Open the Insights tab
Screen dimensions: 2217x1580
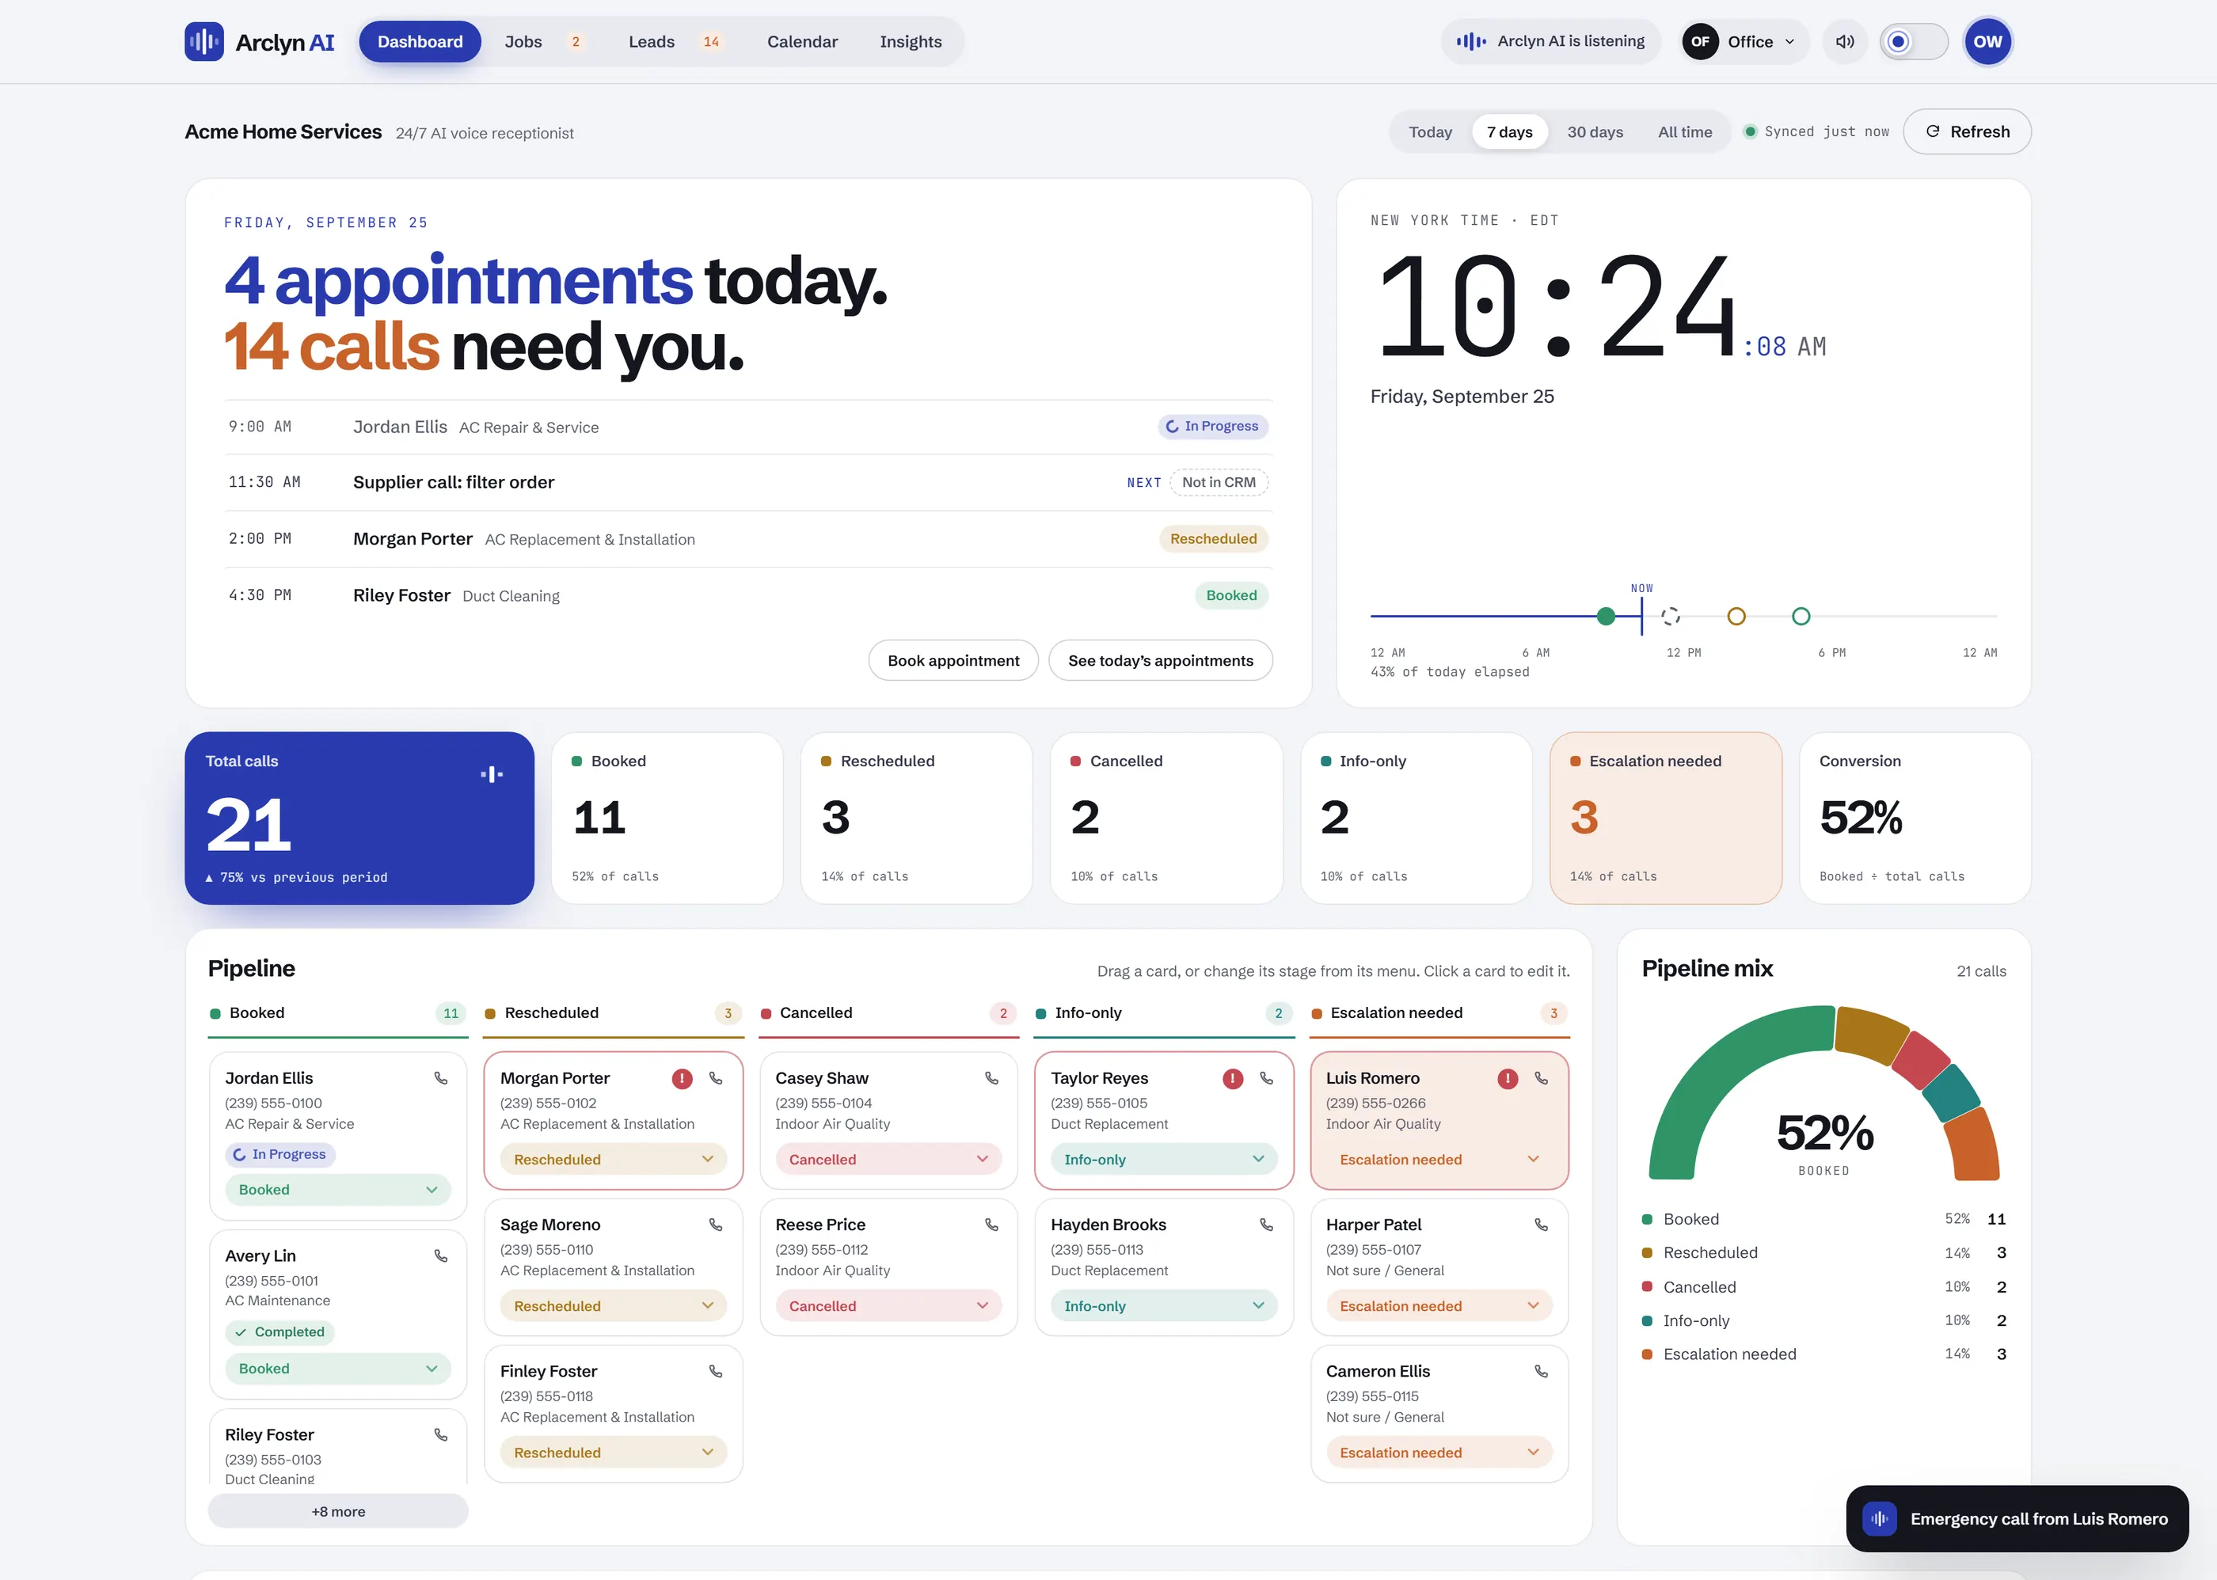point(910,42)
